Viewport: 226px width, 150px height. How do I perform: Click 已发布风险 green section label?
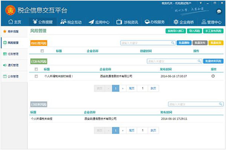click(39, 61)
